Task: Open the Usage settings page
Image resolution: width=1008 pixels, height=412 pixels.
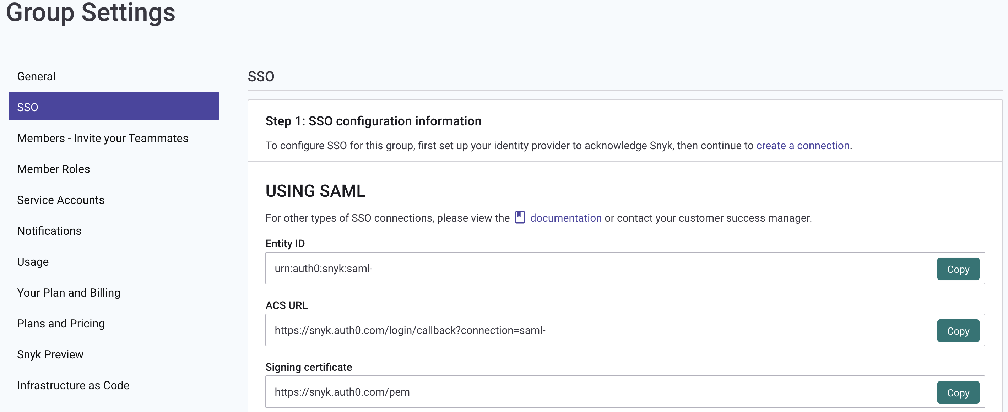Action: pos(33,262)
